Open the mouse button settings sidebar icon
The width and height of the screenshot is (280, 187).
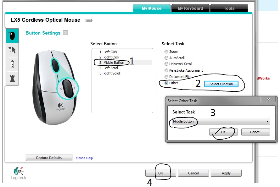[12, 36]
